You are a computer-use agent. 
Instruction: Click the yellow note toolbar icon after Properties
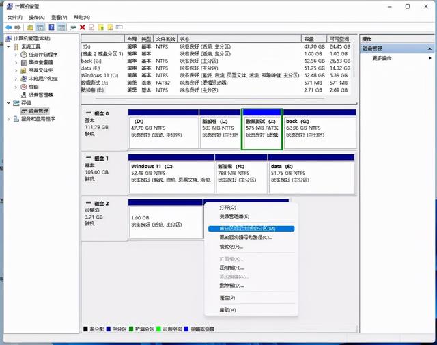pyautogui.click(x=101, y=27)
